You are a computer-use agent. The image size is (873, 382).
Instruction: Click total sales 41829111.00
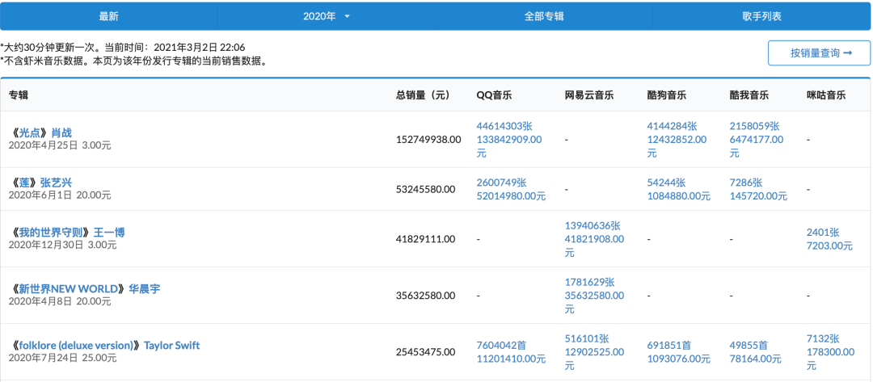point(425,239)
